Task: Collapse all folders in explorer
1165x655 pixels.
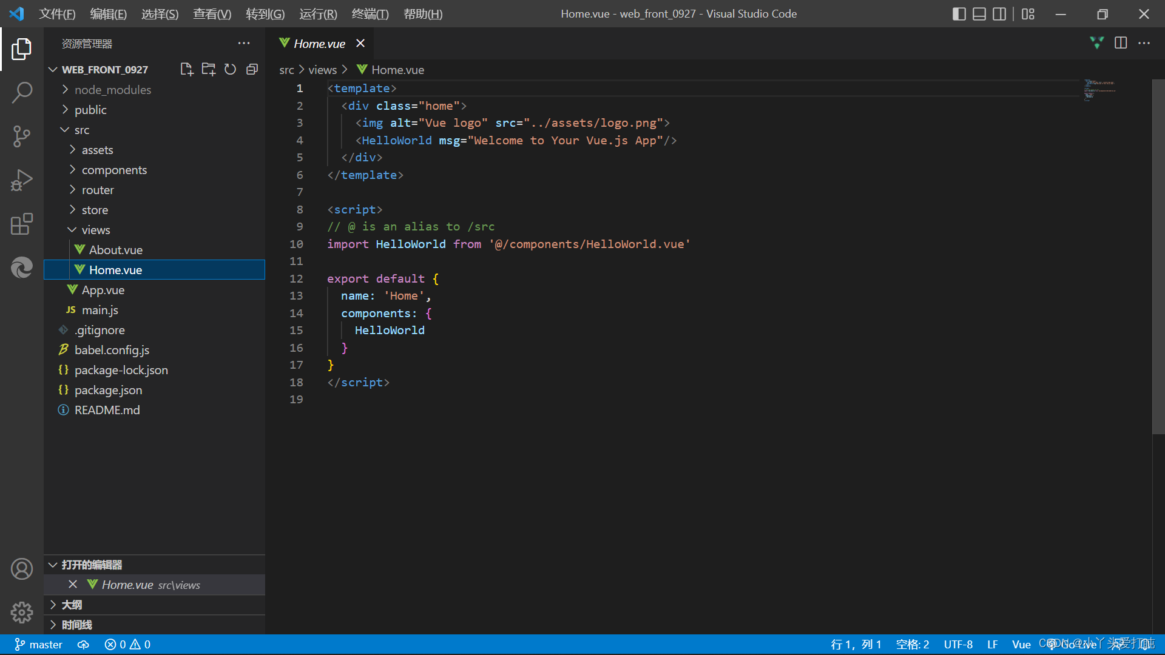Action: pyautogui.click(x=252, y=69)
